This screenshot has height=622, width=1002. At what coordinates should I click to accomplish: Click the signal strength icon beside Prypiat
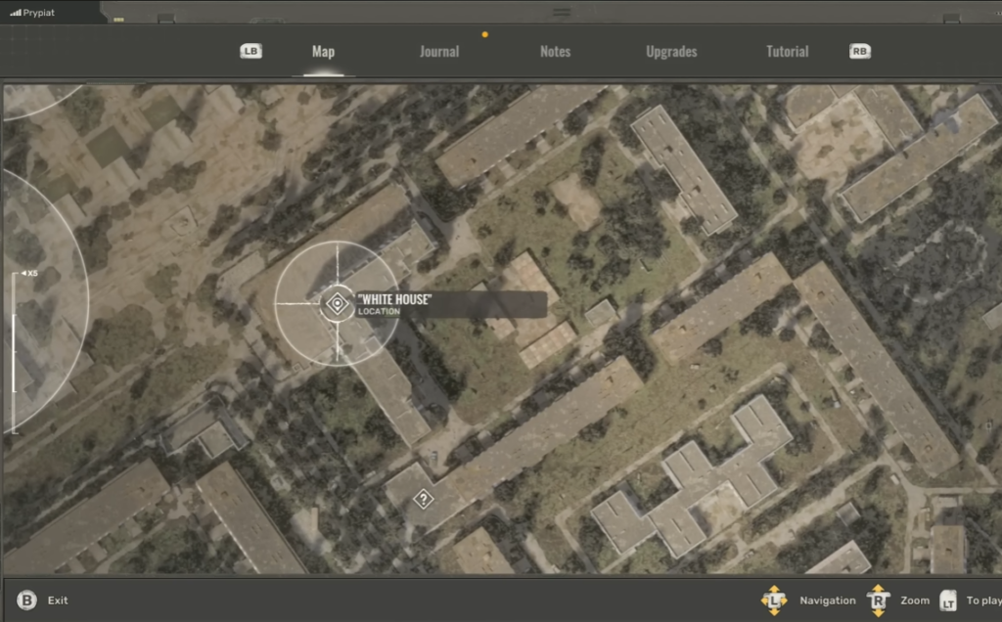click(x=15, y=13)
